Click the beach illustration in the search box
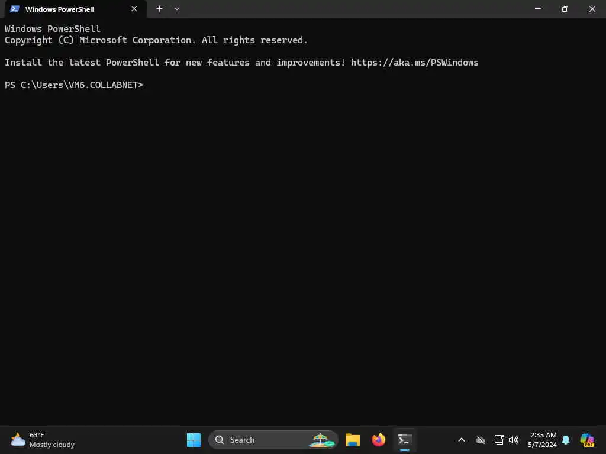 tap(321, 440)
